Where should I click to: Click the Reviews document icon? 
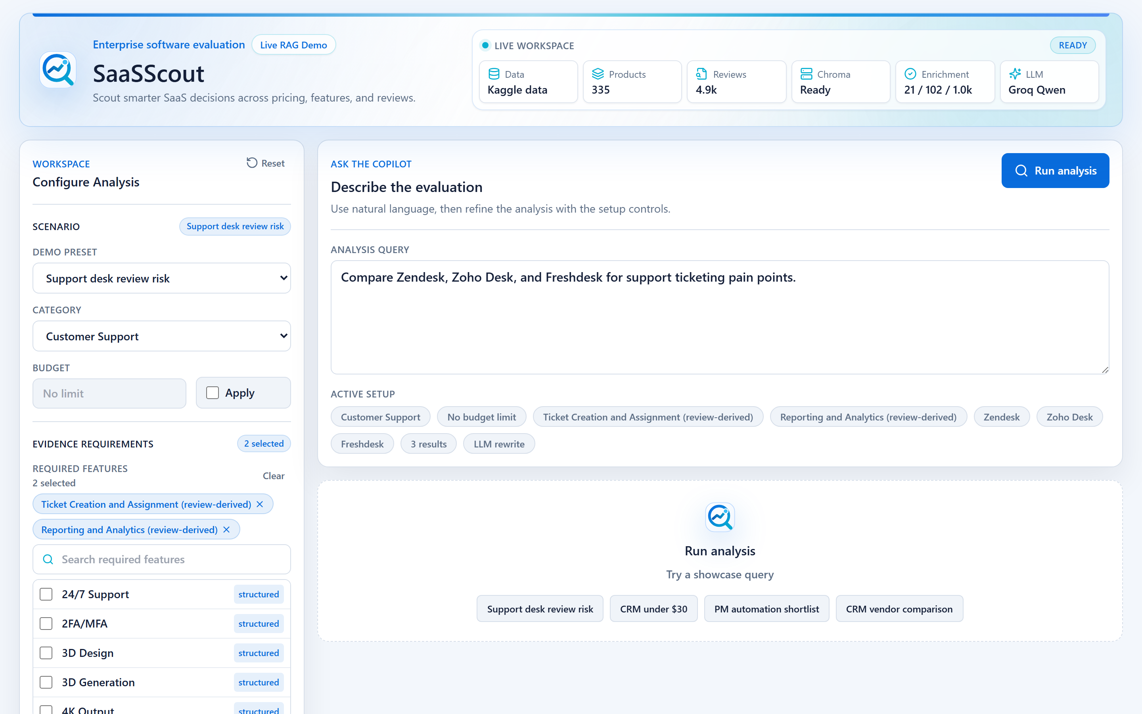pos(702,74)
